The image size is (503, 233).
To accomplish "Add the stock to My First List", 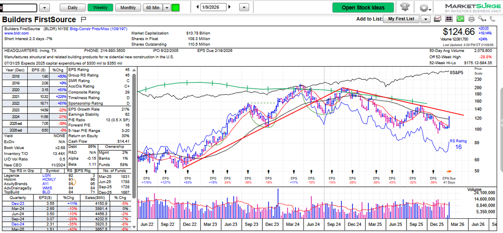I will pos(401,19).
